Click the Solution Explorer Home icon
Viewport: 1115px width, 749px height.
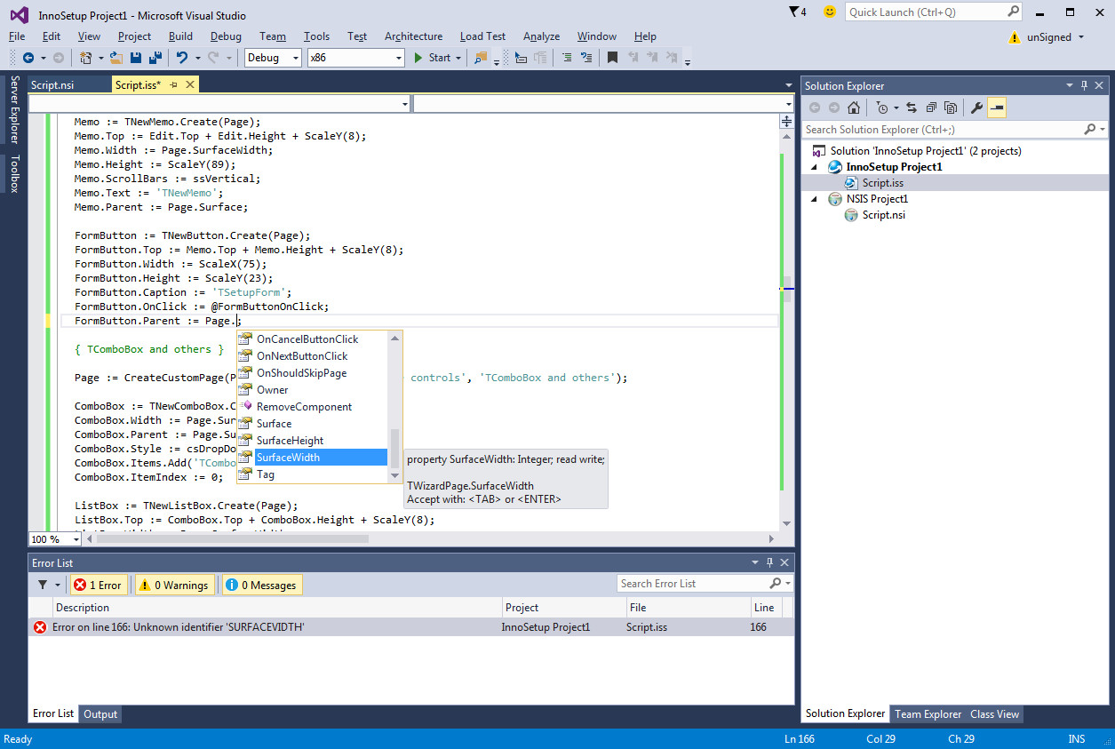854,108
